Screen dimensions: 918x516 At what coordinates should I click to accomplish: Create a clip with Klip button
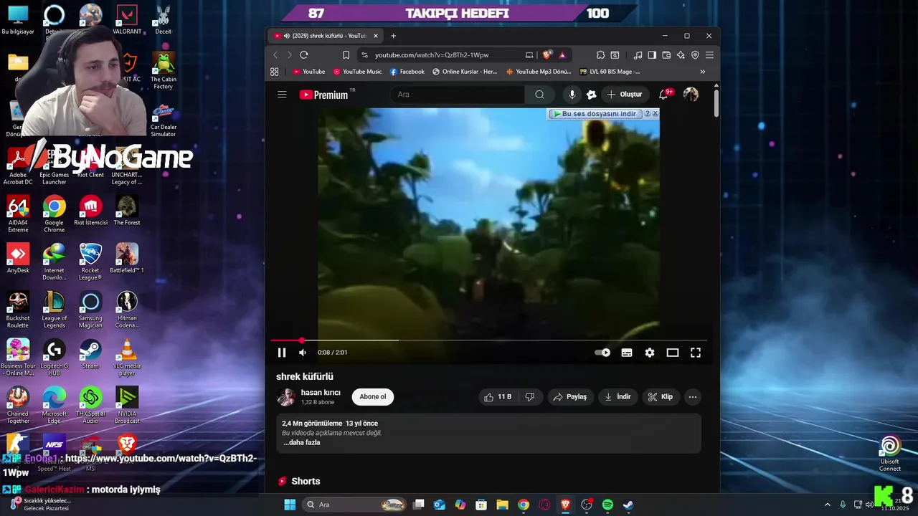(661, 397)
